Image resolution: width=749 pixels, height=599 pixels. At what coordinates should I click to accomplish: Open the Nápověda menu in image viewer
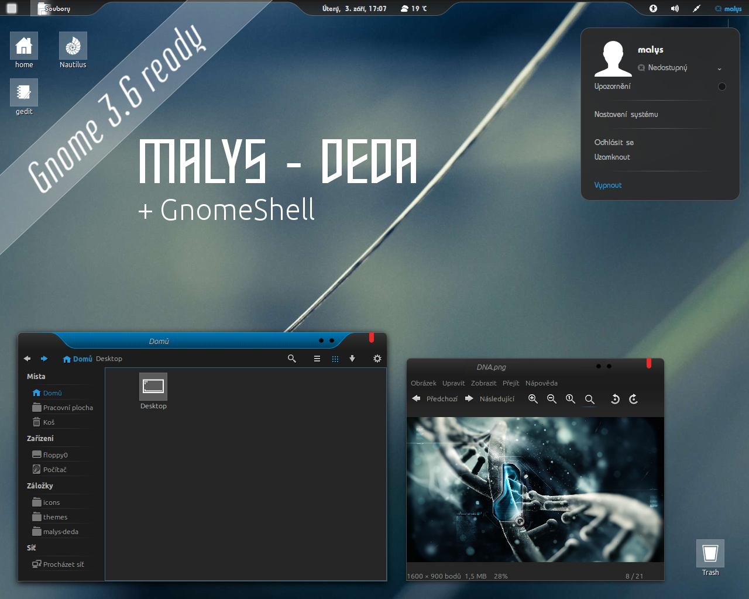pos(541,383)
